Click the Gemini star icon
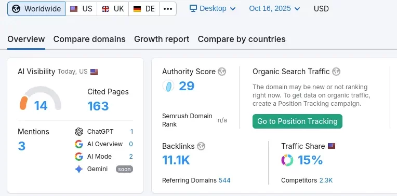Viewport: 397px width, 196px height. (x=79, y=169)
